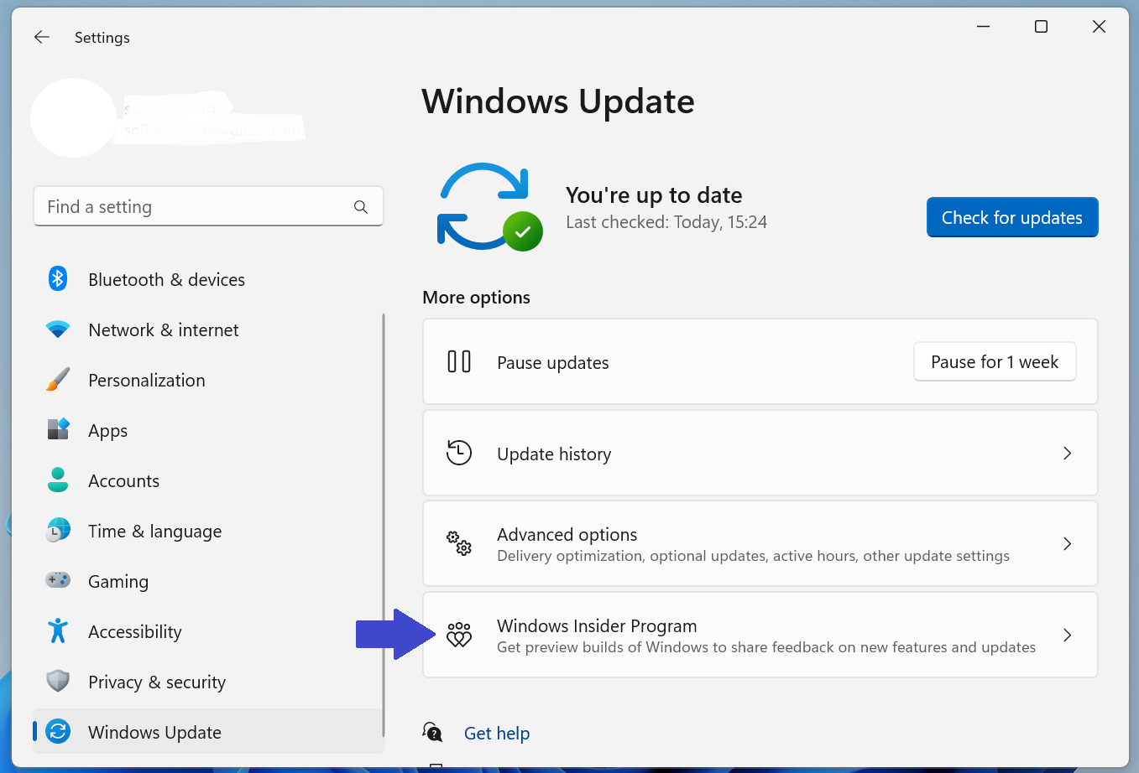
Task: Open Advanced options via its chevron
Action: click(1067, 543)
